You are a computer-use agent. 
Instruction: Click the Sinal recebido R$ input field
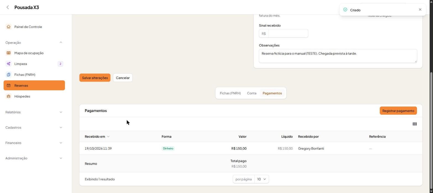pos(288,33)
